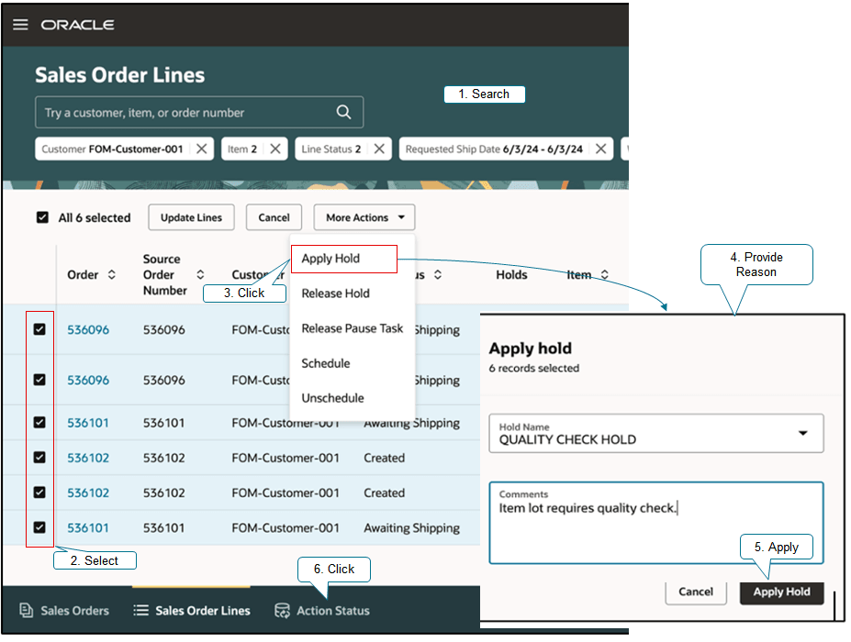Click the '6 records selected' text
This screenshot has width=851, height=642.
534,368
